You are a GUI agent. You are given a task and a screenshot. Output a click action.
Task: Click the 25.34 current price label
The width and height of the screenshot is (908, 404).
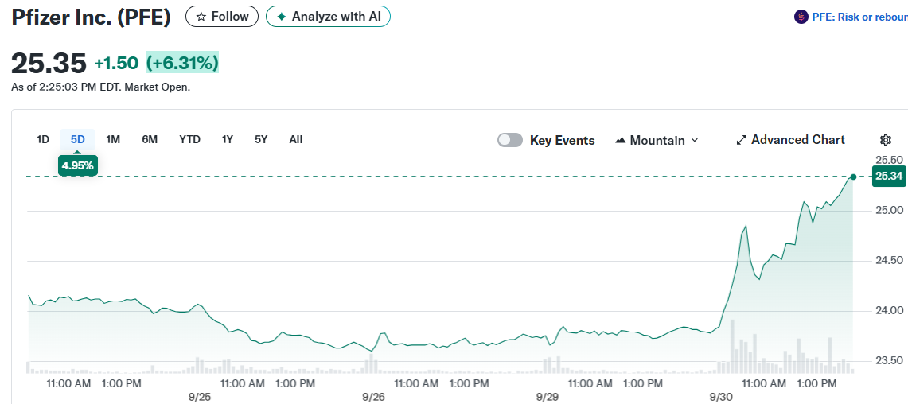(888, 177)
